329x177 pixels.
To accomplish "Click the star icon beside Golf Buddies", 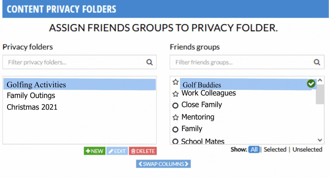I will click(x=176, y=82).
